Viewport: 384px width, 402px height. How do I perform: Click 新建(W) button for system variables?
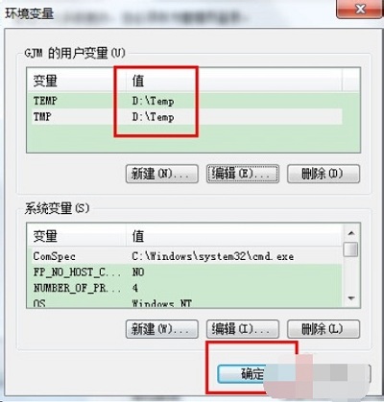coord(162,329)
